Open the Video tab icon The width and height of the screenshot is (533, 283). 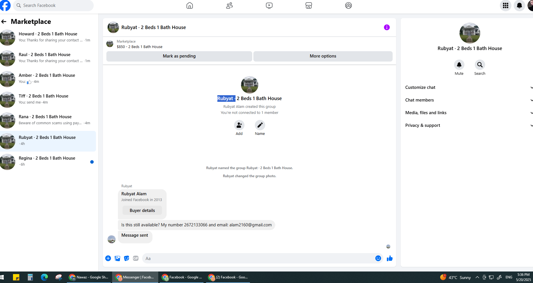269,5
